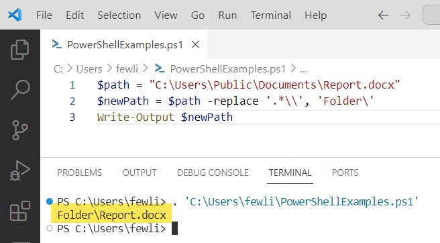Open the Explorer view in activity bar

[x=19, y=50]
